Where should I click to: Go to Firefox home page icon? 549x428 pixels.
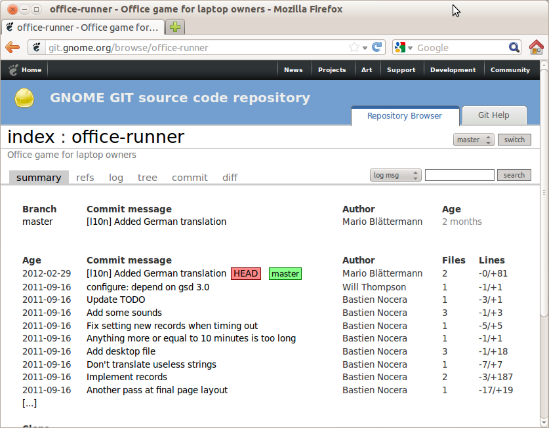[x=536, y=47]
